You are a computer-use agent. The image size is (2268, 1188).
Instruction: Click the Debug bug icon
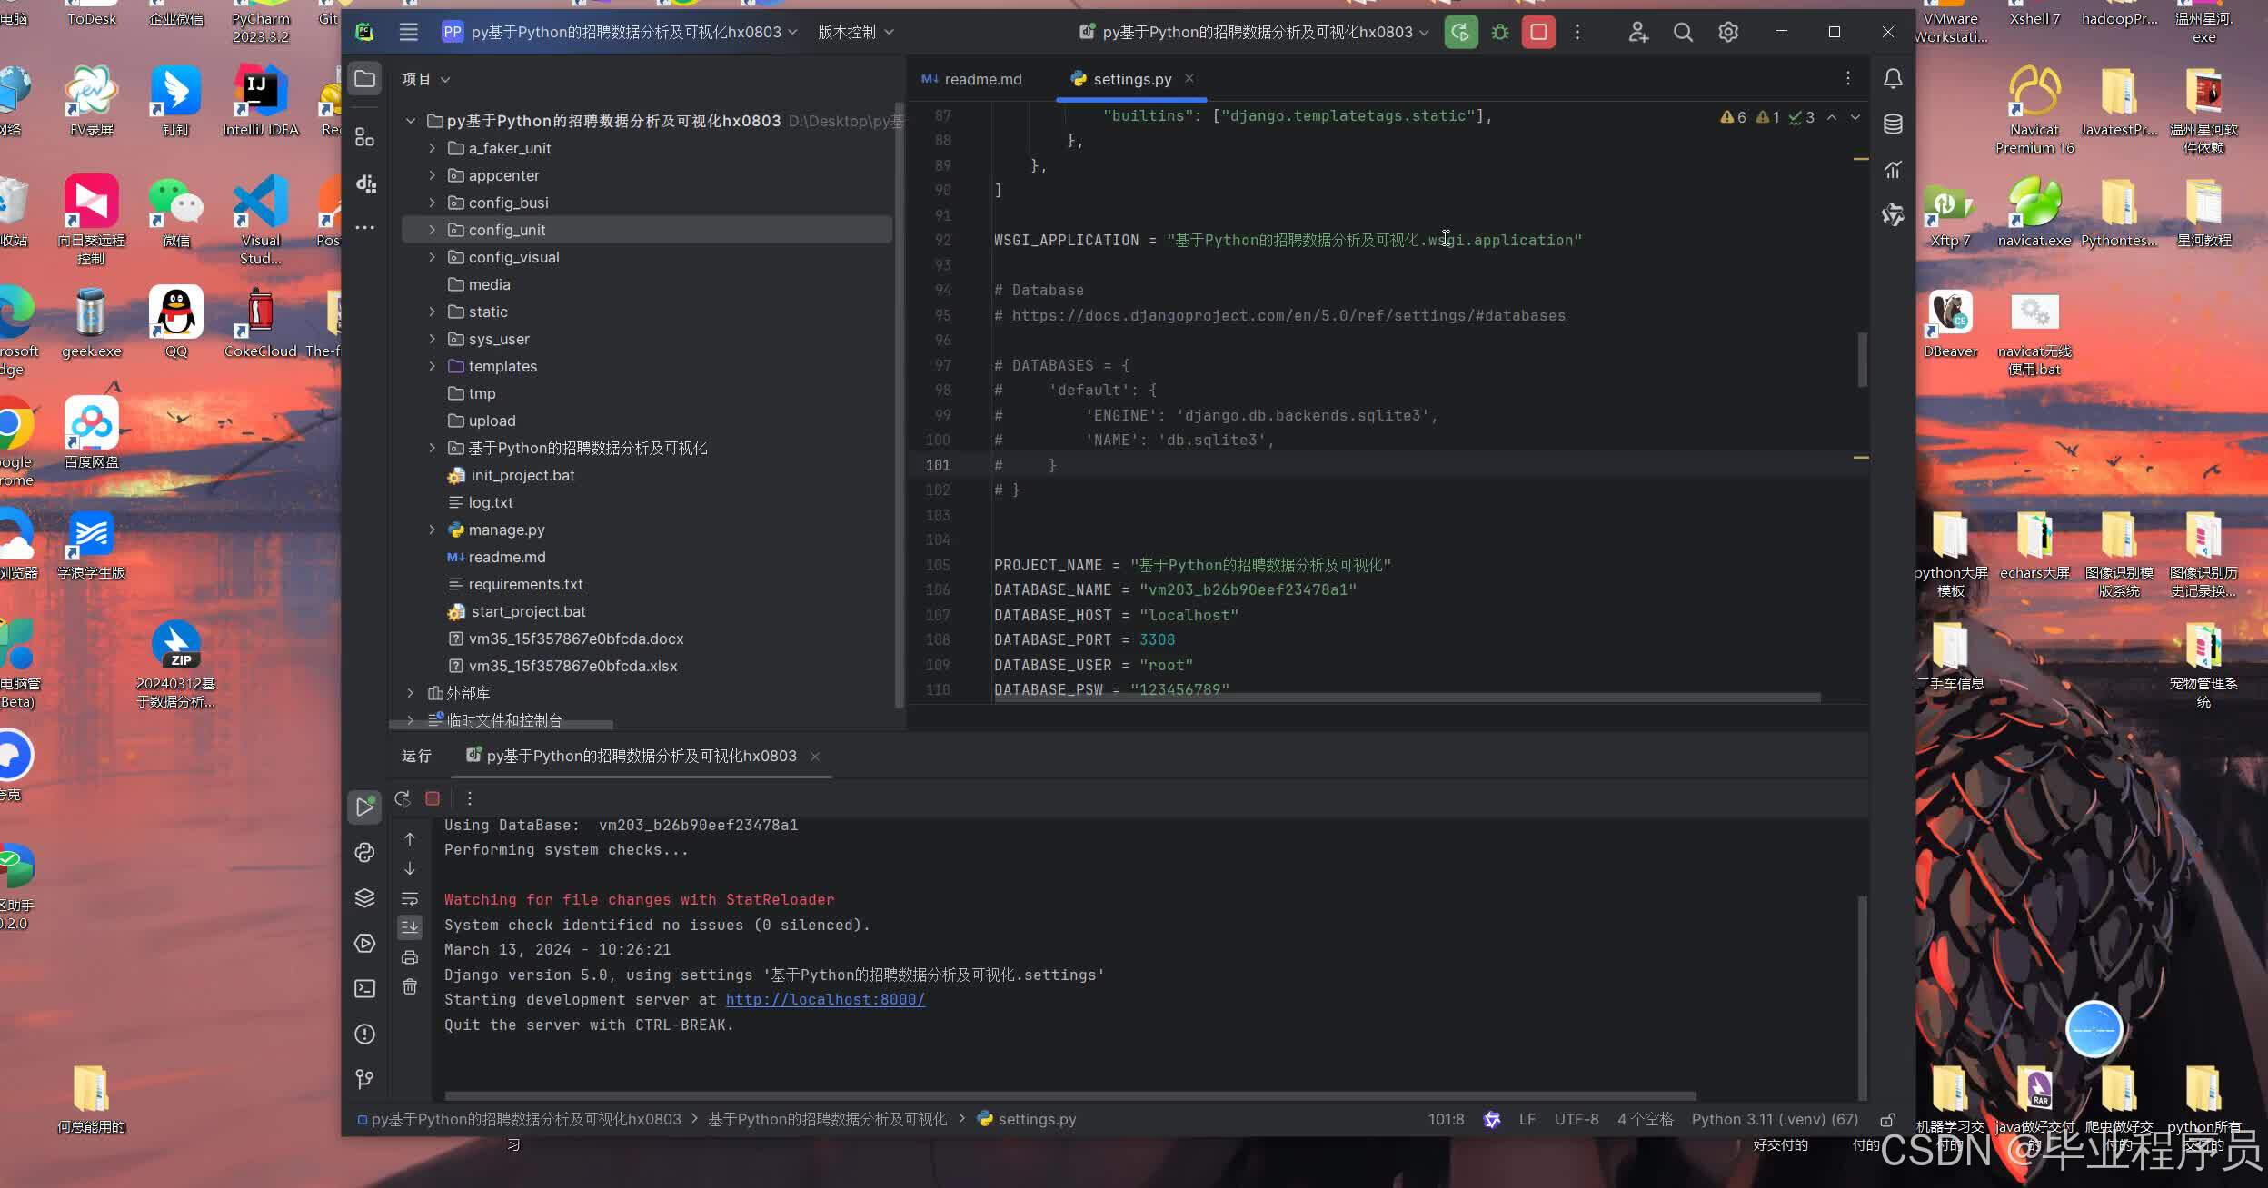1500,32
